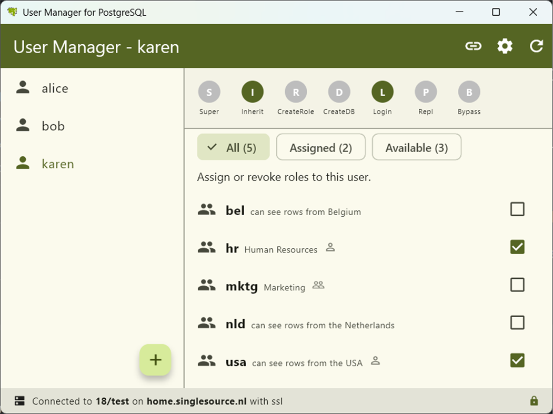Viewport: 553px width, 414px height.
Task: Click the group icon of nld role
Action: [207, 322]
